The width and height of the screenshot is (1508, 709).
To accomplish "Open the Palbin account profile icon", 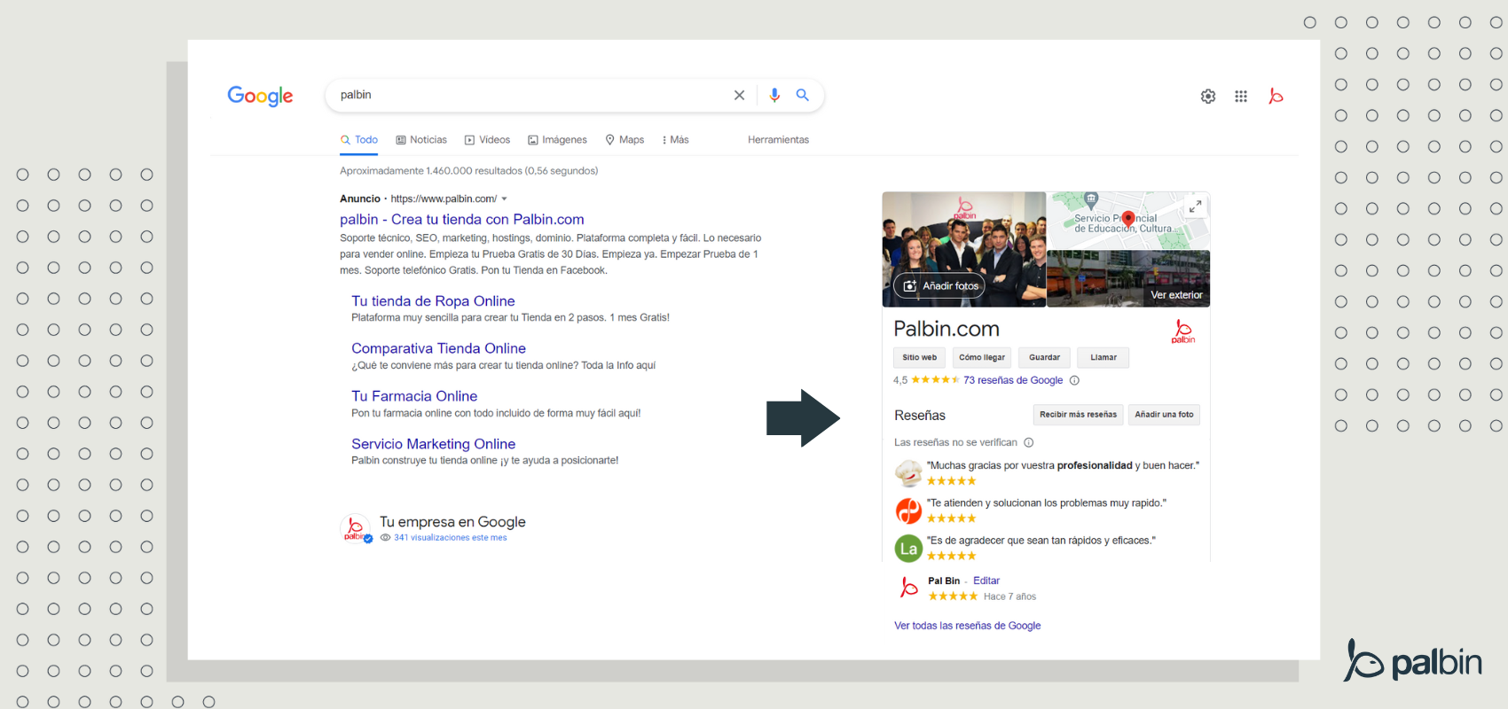I will point(1276,97).
